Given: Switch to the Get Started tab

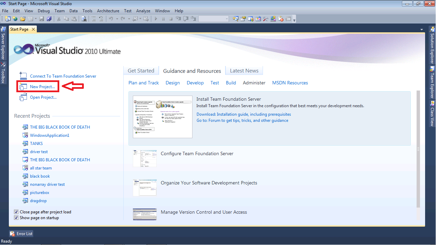Looking at the screenshot, I should click(x=141, y=71).
